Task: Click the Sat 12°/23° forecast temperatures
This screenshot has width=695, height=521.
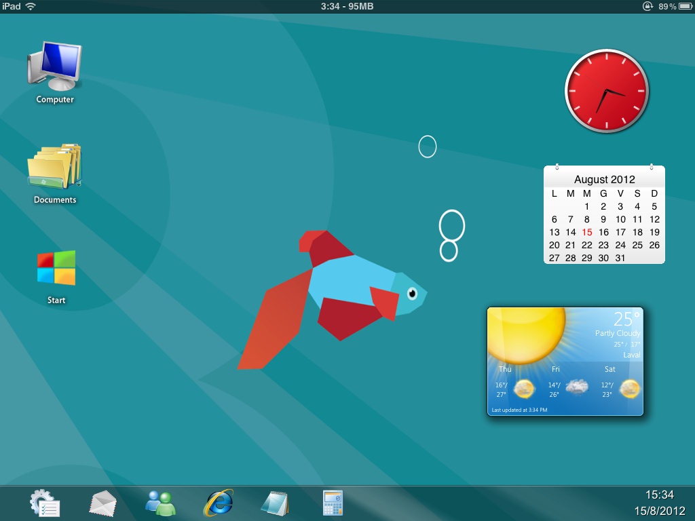Action: [607, 390]
